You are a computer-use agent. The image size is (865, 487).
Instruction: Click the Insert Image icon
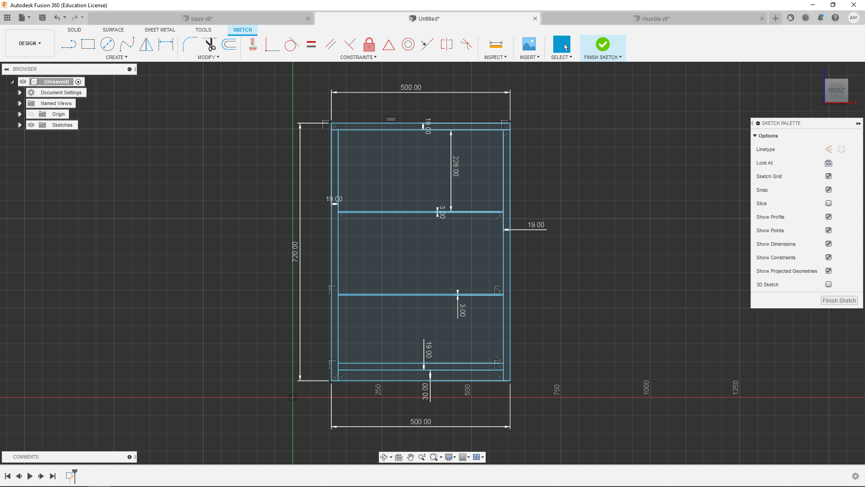point(529,44)
